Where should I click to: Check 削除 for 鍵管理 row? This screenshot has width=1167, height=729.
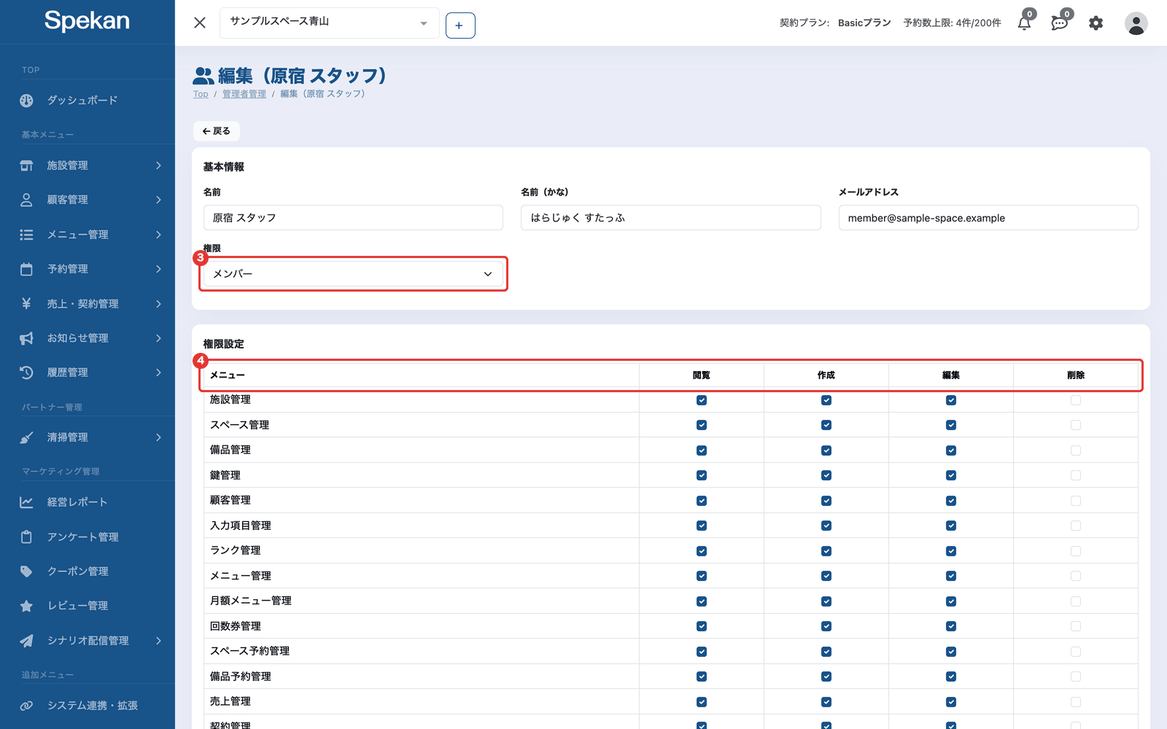coord(1076,475)
